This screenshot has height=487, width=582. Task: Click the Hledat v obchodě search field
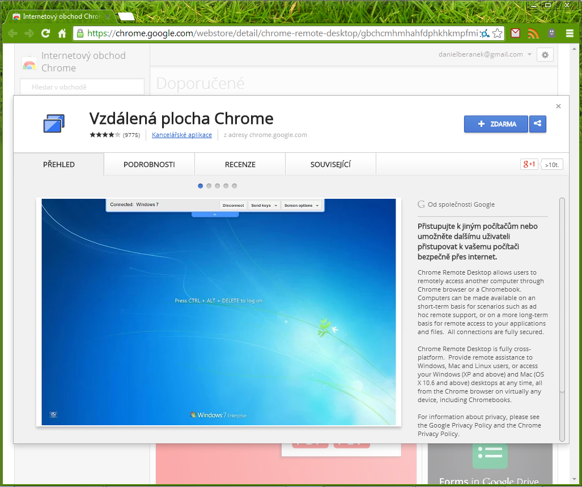coord(82,87)
